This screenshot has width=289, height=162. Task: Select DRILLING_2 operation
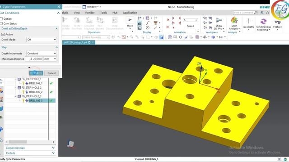36,92
